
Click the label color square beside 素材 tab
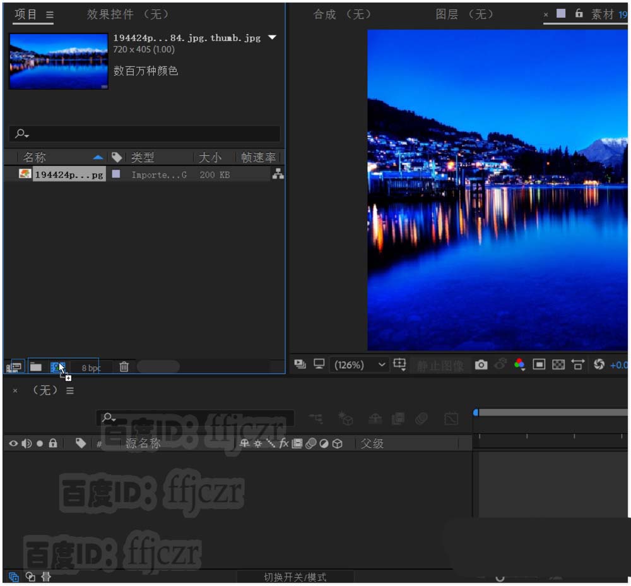[561, 14]
